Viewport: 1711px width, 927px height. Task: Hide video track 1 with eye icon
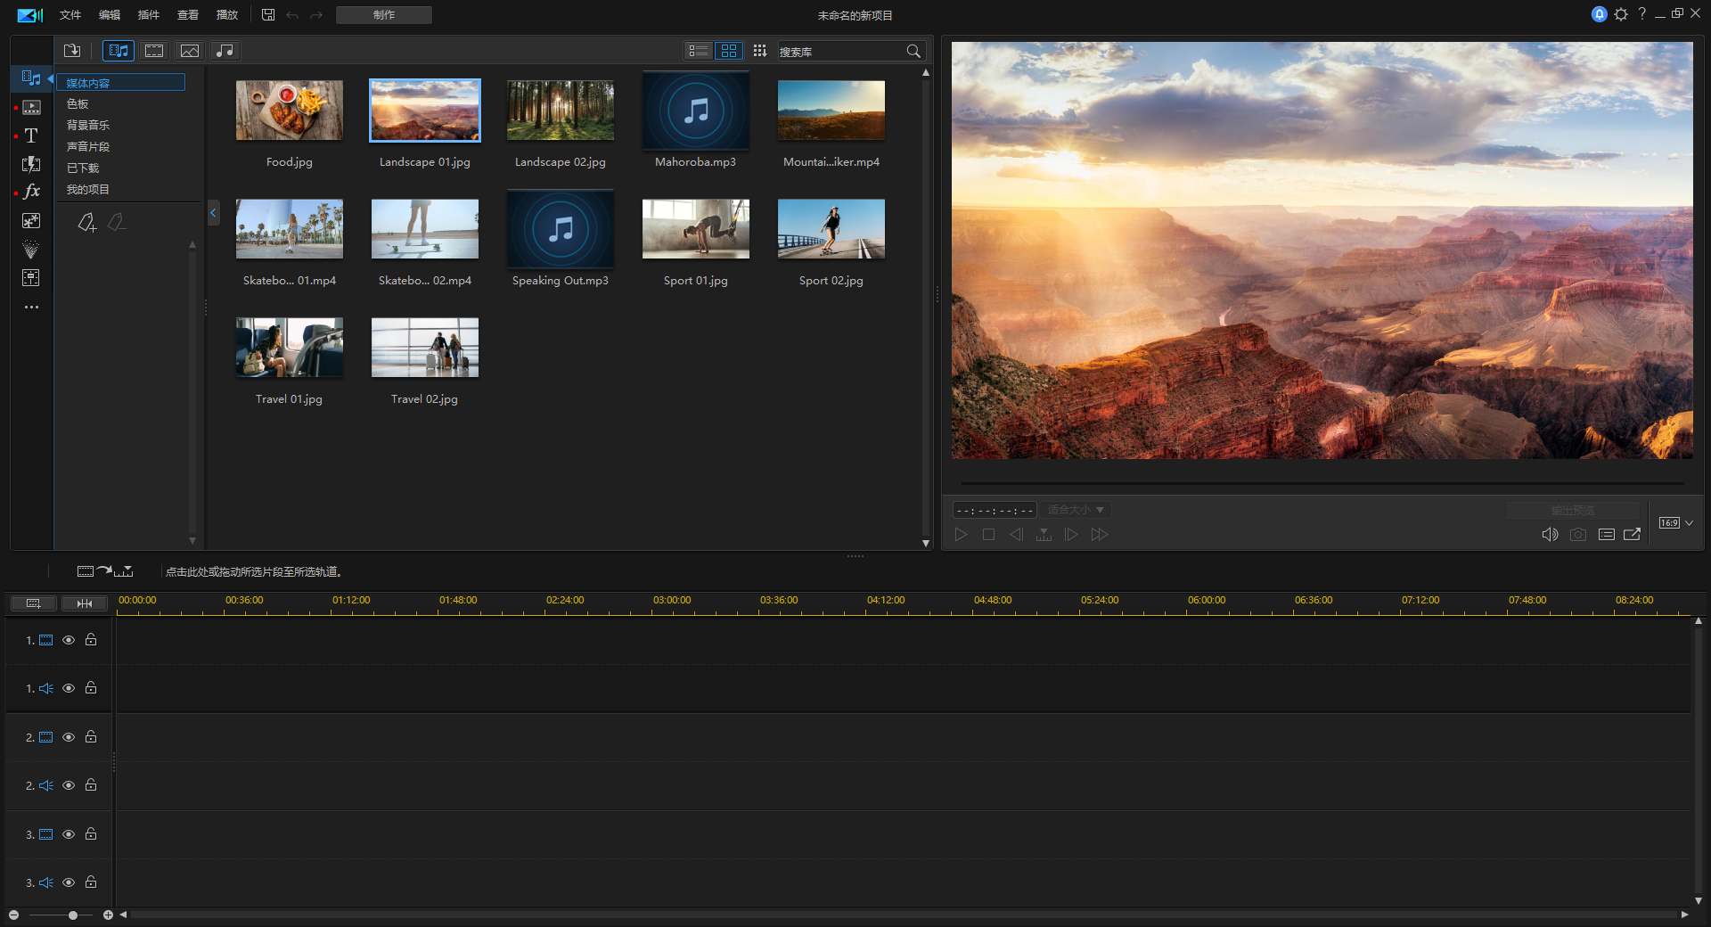click(69, 640)
